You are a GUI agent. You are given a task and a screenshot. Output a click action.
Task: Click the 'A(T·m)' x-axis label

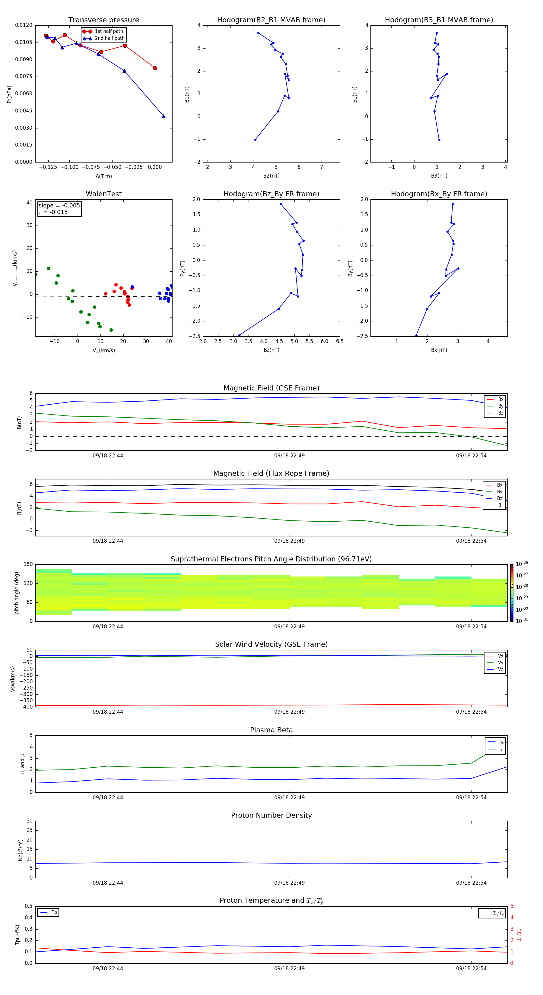pos(103,176)
